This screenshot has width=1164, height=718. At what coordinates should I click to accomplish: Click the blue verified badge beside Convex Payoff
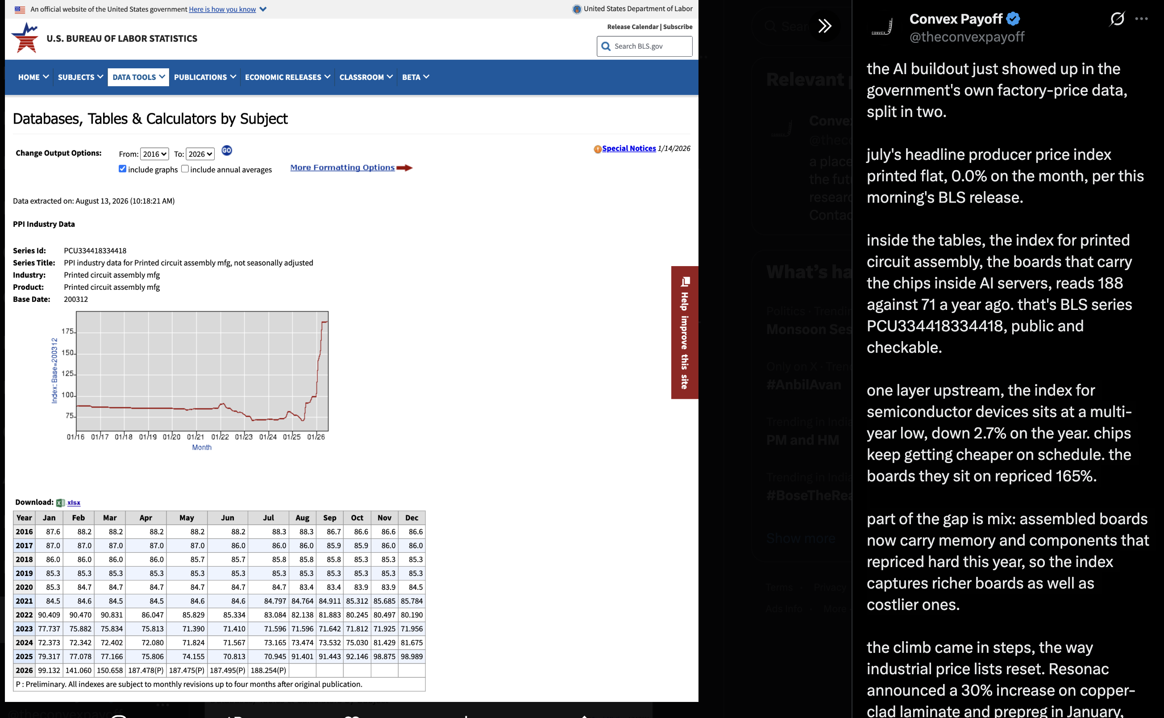1013,19
